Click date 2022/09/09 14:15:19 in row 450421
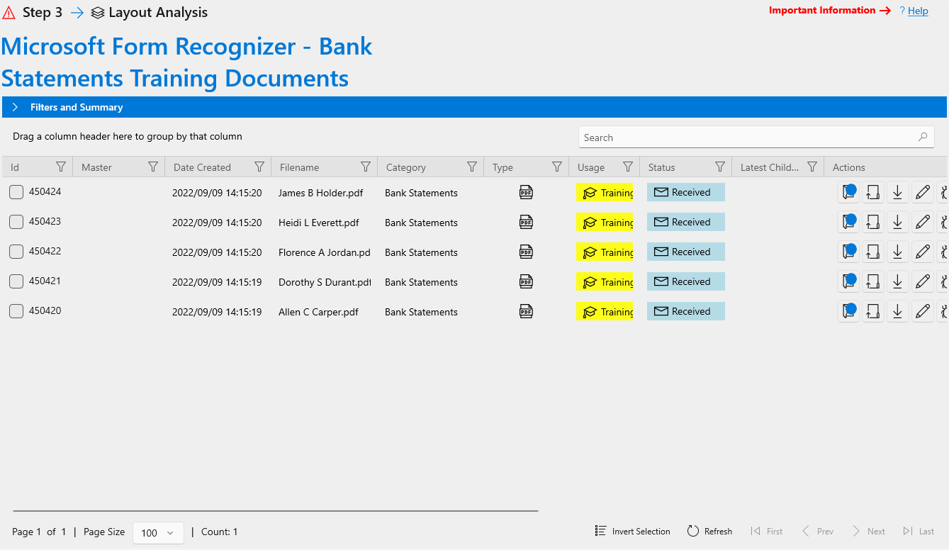The width and height of the screenshot is (949, 550). click(x=217, y=282)
